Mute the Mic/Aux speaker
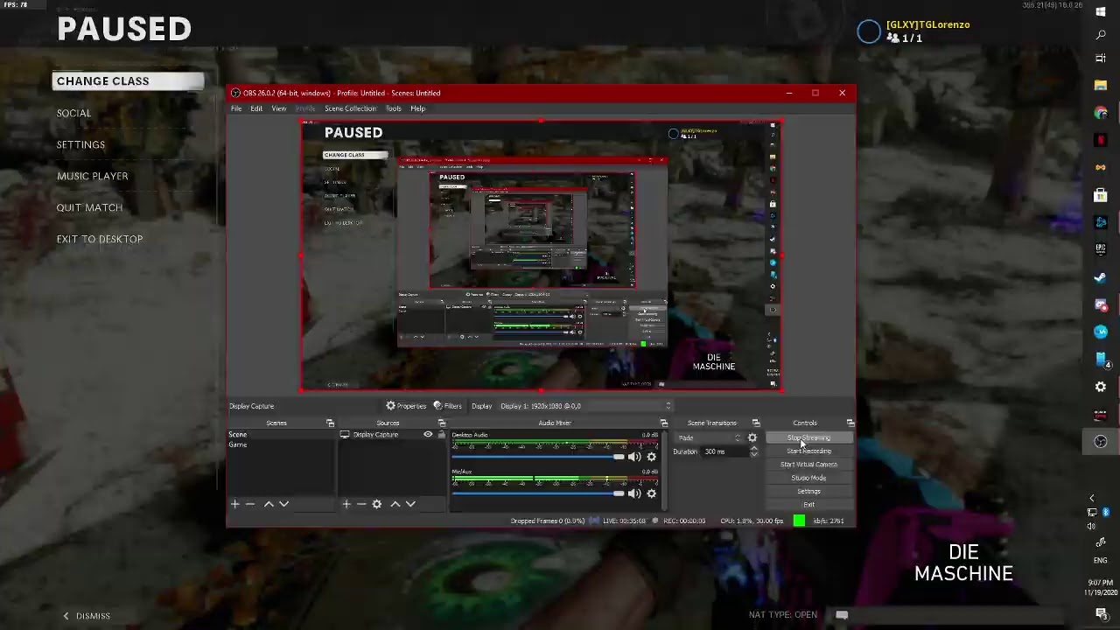The width and height of the screenshot is (1120, 630). 634,493
